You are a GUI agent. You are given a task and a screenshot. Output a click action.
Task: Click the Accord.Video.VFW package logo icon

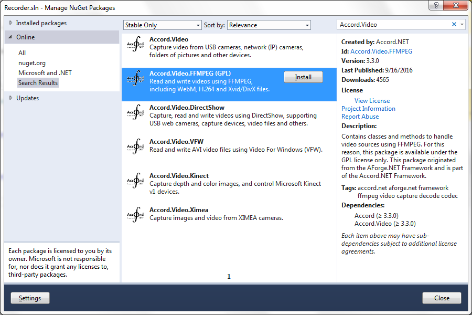coord(135,146)
